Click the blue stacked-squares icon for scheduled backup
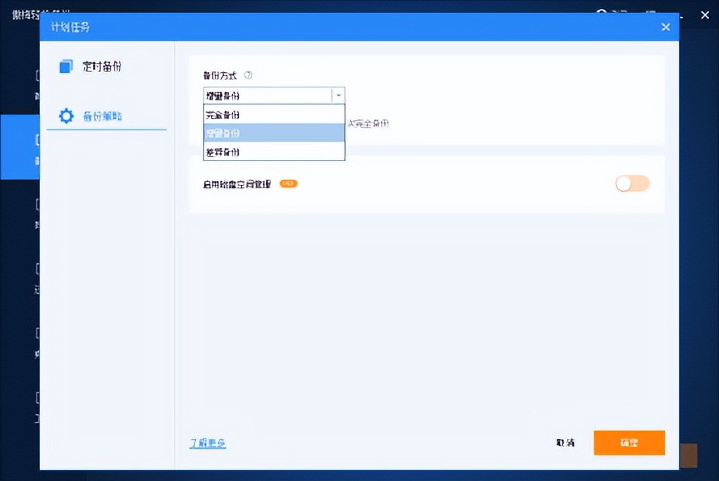The width and height of the screenshot is (719, 481). tap(65, 66)
